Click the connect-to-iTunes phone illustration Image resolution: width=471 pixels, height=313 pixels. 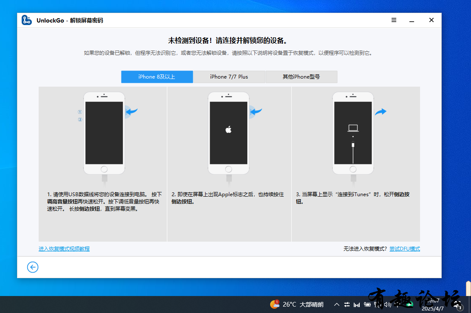353,133
